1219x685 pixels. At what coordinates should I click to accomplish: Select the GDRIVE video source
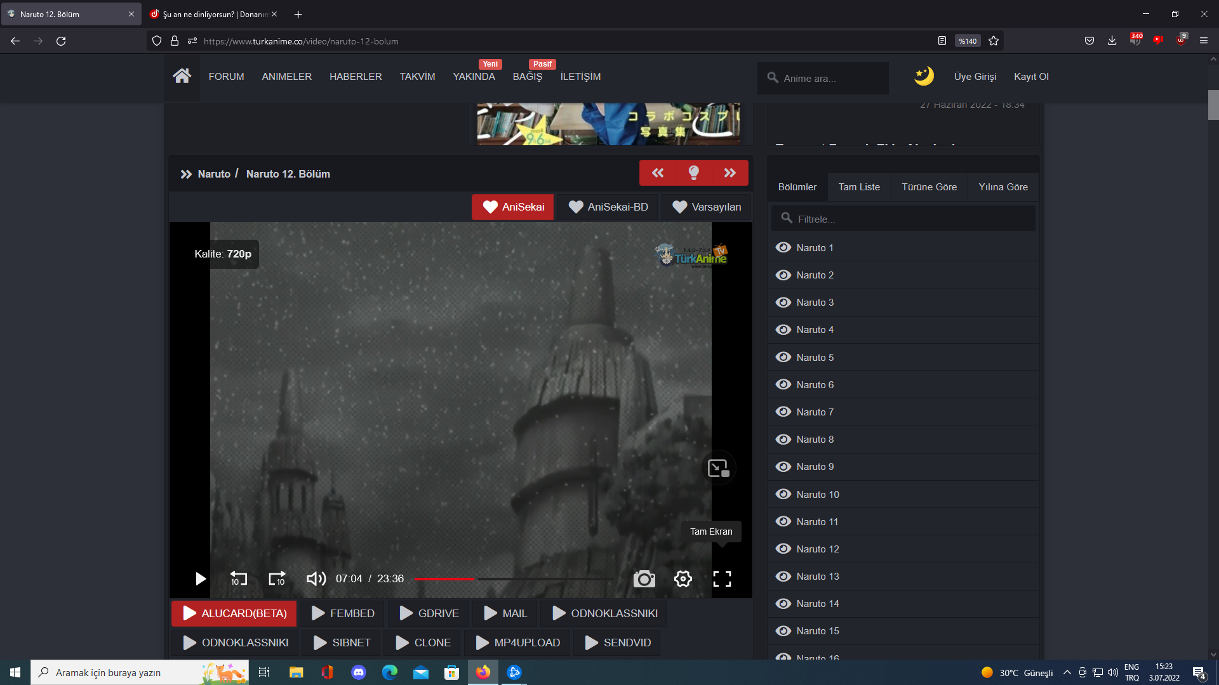(x=429, y=613)
